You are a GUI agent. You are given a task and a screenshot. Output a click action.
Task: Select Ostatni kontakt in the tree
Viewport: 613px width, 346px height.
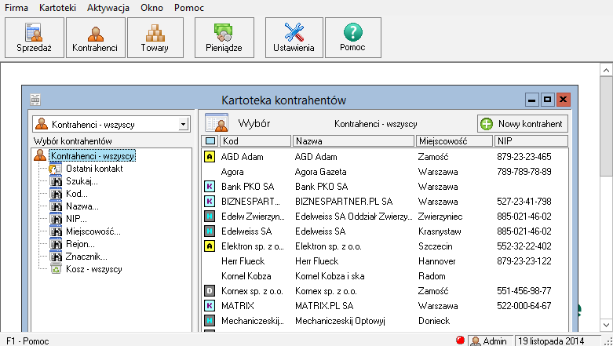tap(94, 169)
